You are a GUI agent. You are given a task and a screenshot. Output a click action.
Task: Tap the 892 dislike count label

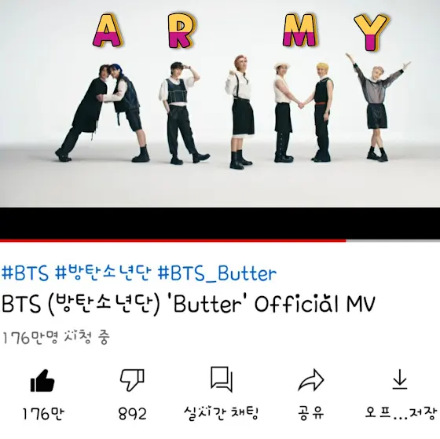point(132,414)
